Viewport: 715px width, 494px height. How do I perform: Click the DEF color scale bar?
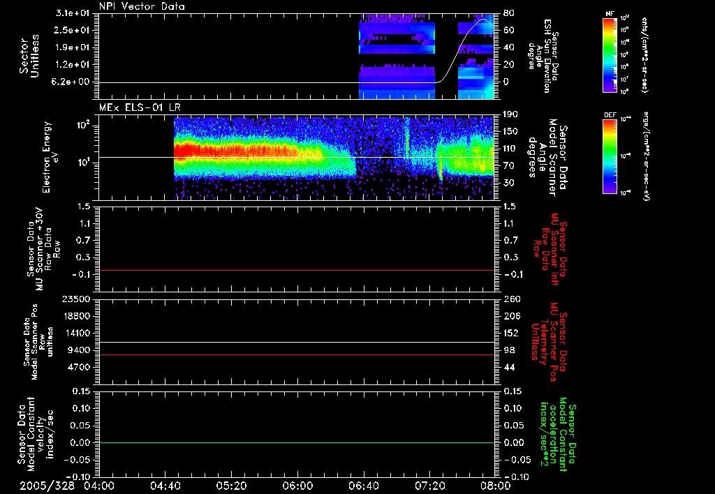(x=610, y=156)
